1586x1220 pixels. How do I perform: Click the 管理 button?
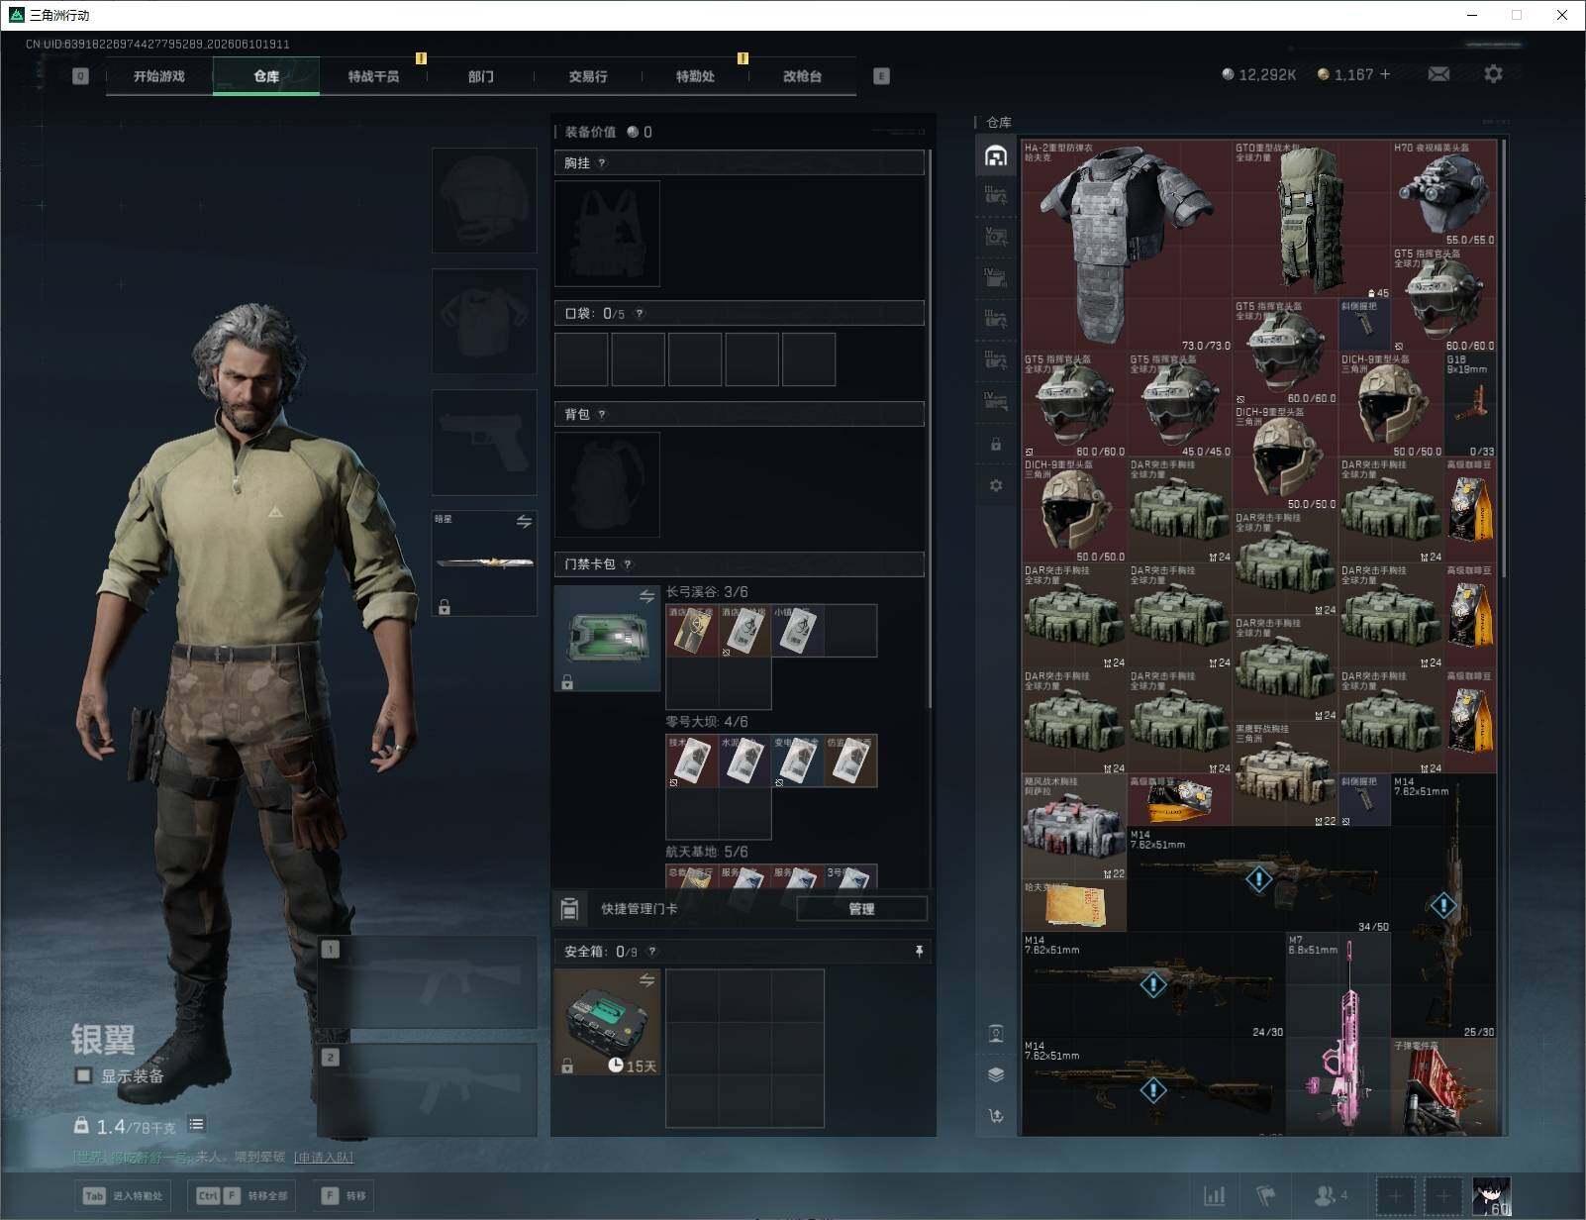point(861,908)
